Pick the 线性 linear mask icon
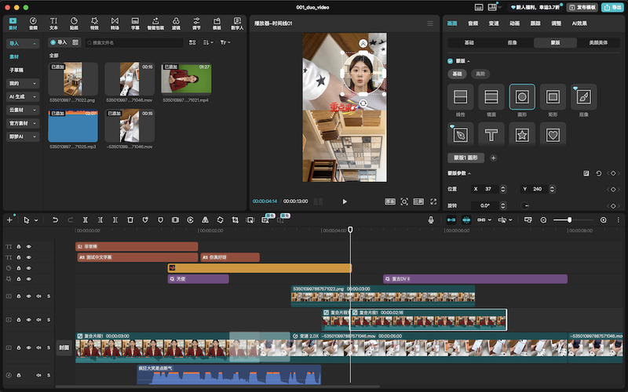The width and height of the screenshot is (628, 392). [x=461, y=97]
